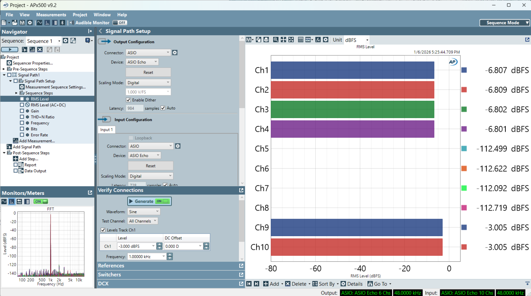Image resolution: width=531 pixels, height=296 pixels.
Task: Click the Bluetooth icon in the main toolbar
Action: coord(63,23)
